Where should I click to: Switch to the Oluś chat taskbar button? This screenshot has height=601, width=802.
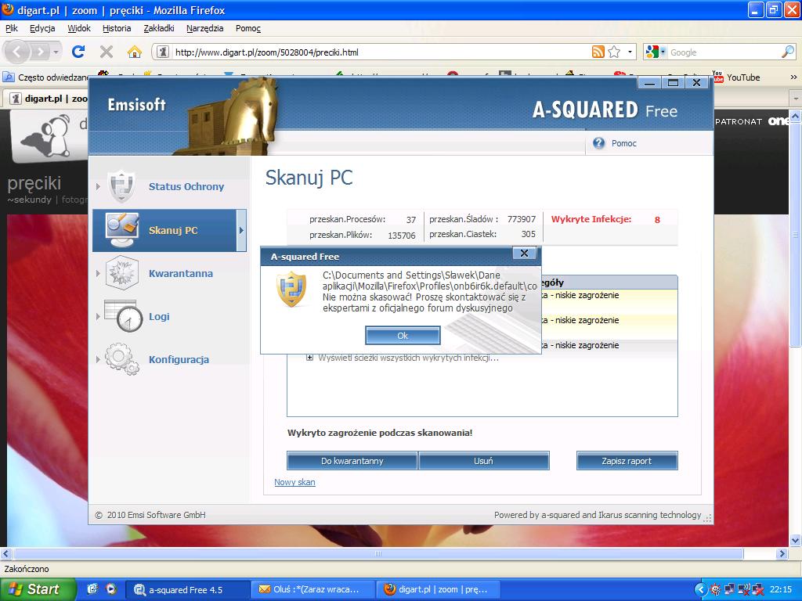pyautogui.click(x=313, y=589)
